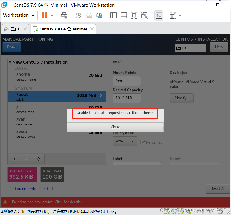Close the CentOS 7.9 Minimal tab
This screenshot has width=231, height=215.
click(x=92, y=29)
